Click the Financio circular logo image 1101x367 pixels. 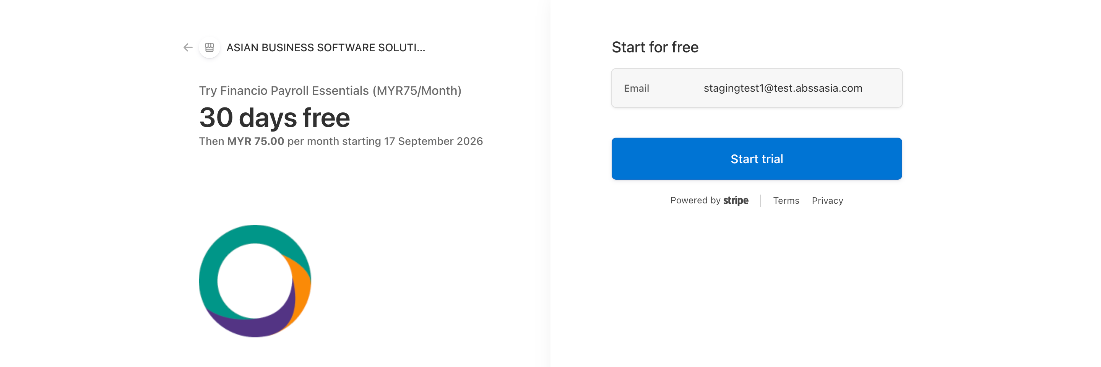pyautogui.click(x=255, y=281)
